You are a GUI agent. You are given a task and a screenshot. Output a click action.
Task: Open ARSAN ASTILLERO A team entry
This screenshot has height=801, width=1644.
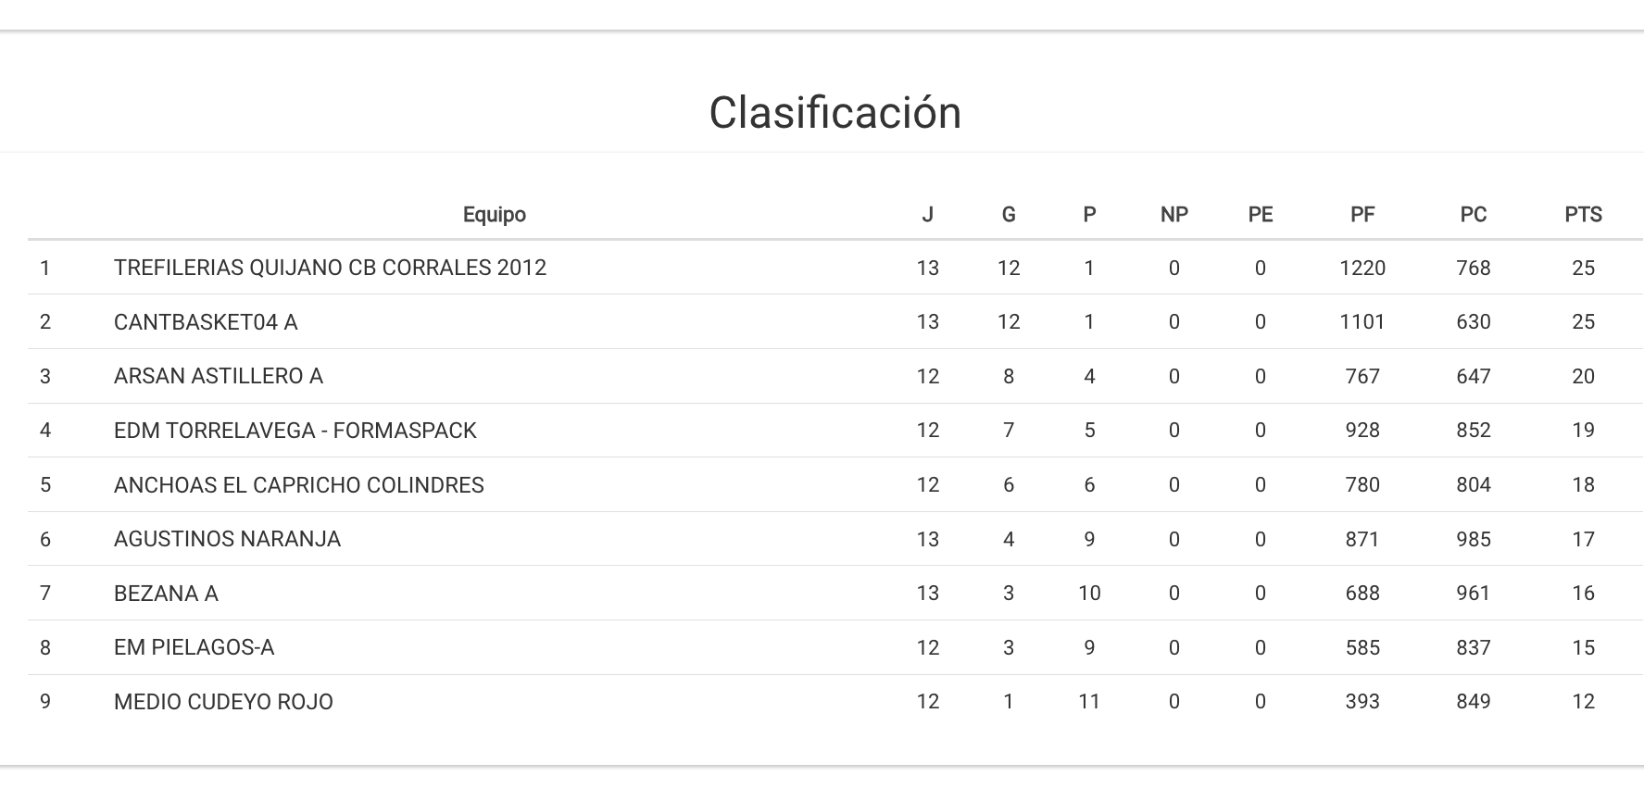(218, 376)
